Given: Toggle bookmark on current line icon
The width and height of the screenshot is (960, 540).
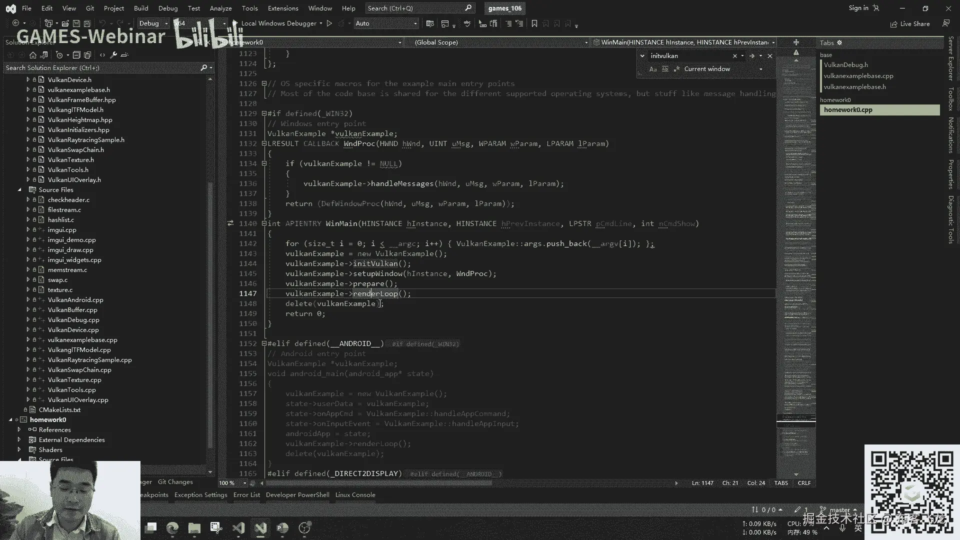Looking at the screenshot, I should click(x=534, y=23).
